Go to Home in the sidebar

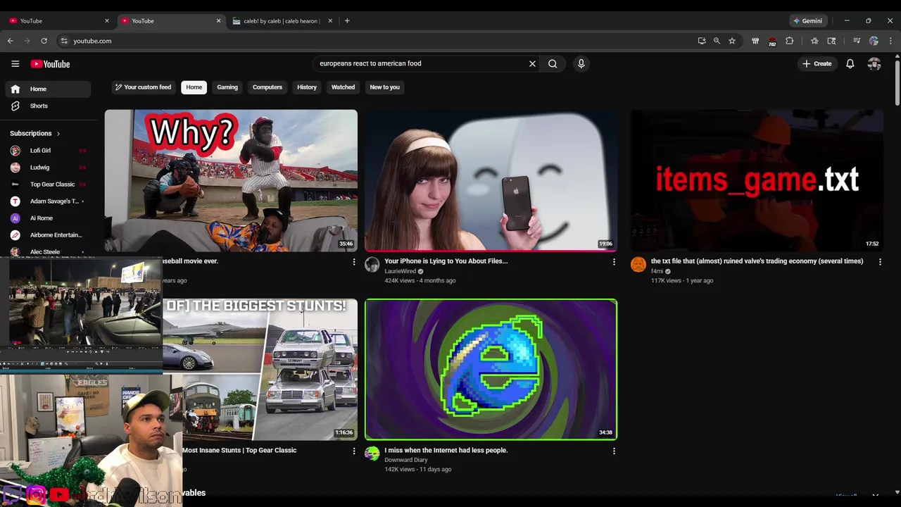[48, 89]
